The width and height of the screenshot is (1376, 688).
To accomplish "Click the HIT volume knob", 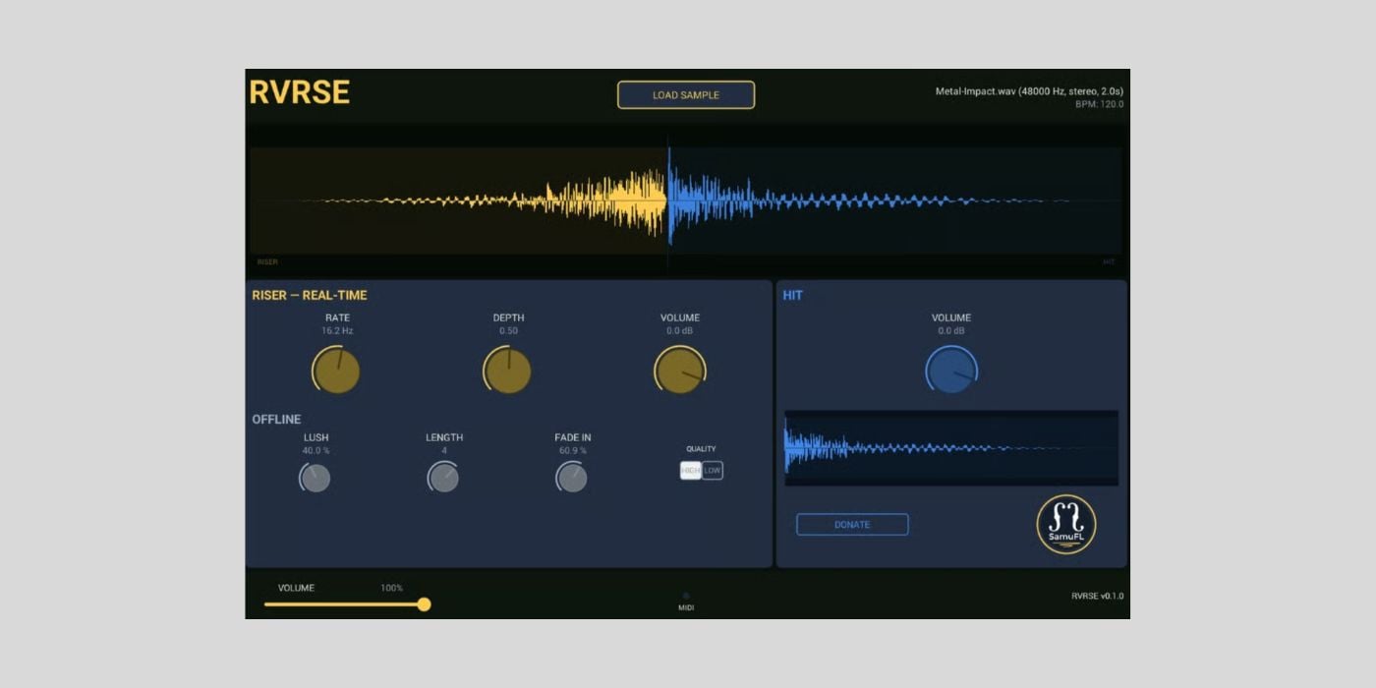I will click(951, 371).
